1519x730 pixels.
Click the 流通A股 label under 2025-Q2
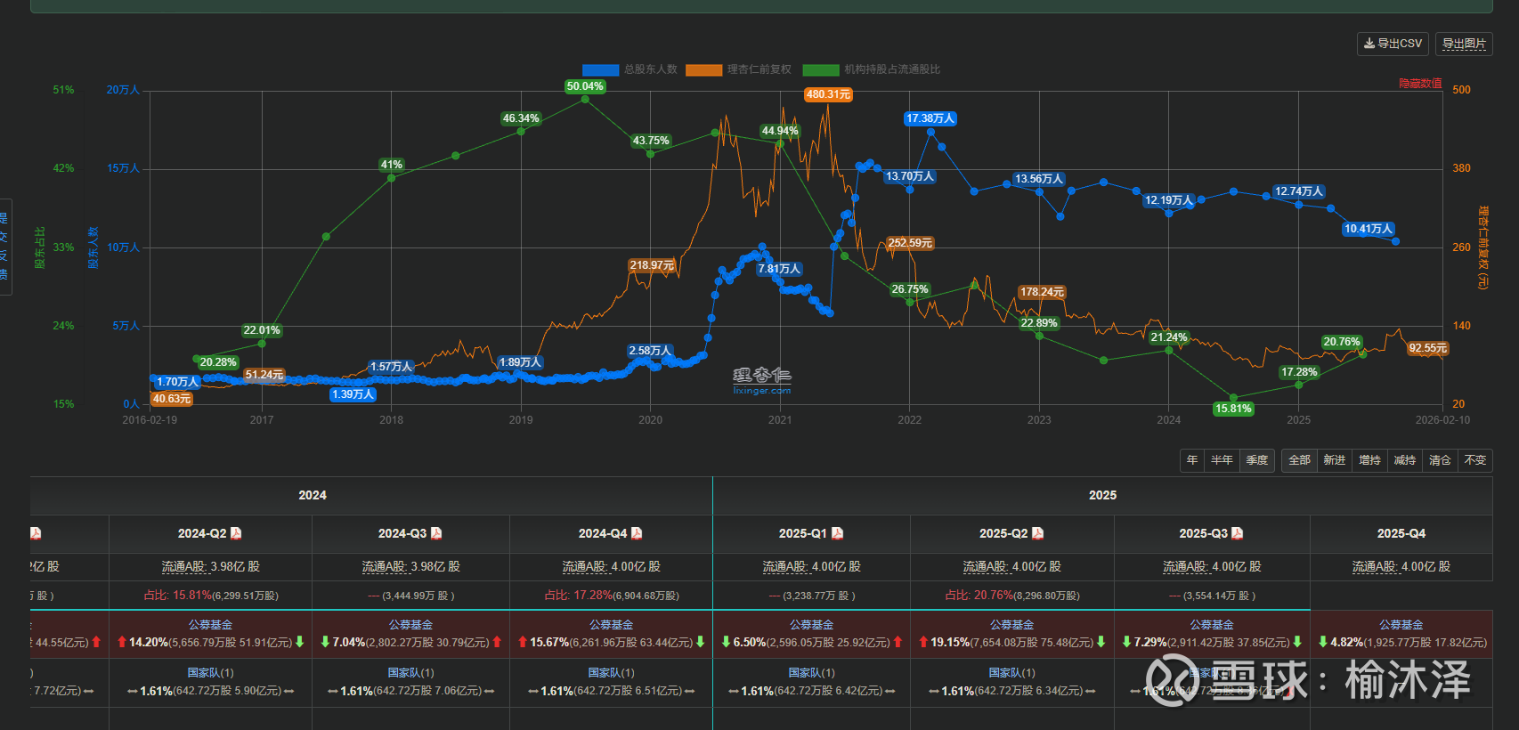tap(985, 567)
